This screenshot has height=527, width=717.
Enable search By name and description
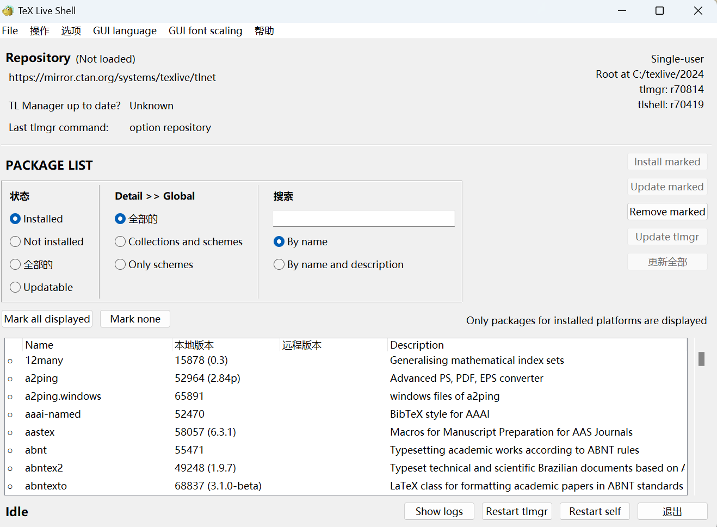(279, 264)
